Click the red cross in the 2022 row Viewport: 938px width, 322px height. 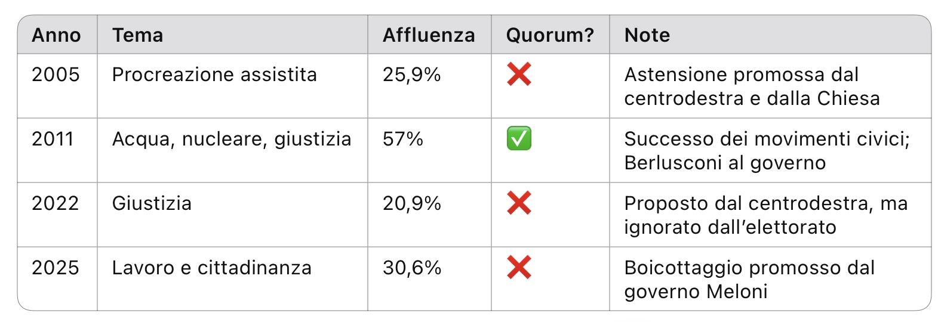pyautogui.click(x=519, y=203)
